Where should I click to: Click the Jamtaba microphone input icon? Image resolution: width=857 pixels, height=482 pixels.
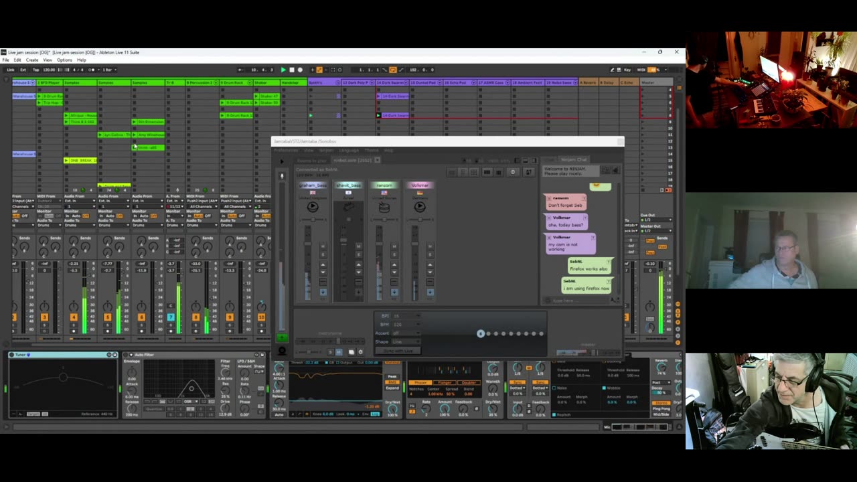[x=282, y=176]
